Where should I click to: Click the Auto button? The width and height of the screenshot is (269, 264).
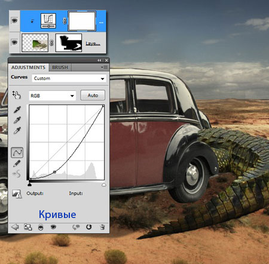(93, 95)
